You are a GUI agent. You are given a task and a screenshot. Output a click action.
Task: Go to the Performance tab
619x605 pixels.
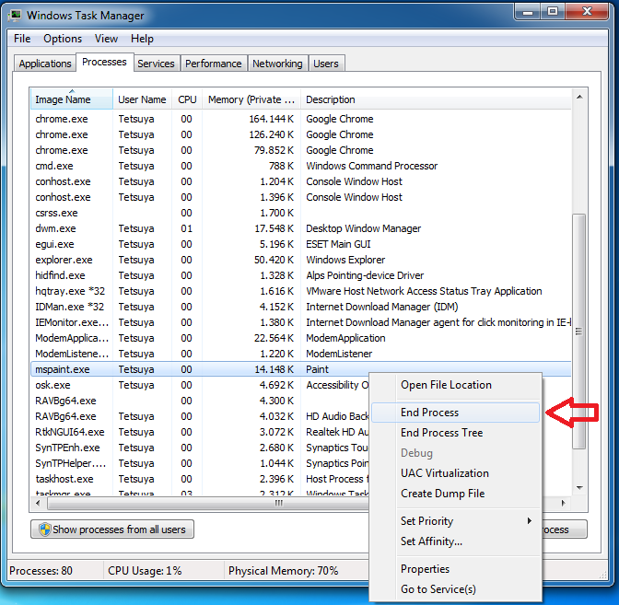pos(214,64)
